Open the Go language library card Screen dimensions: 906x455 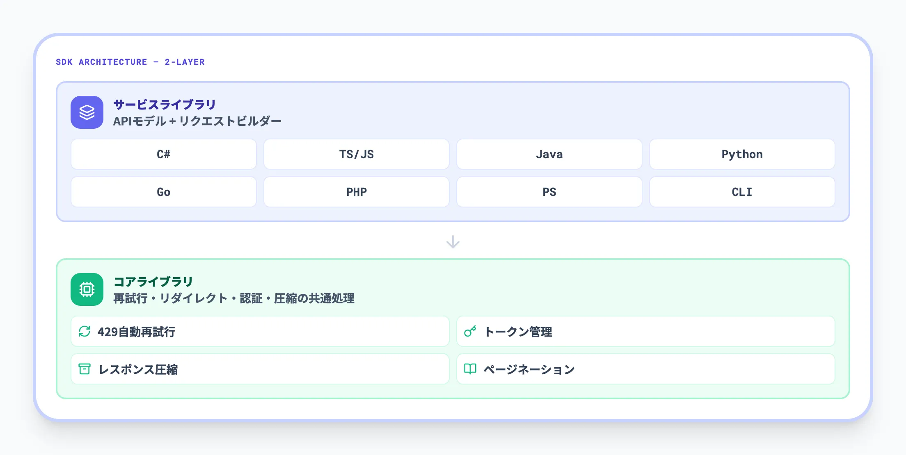click(x=163, y=192)
